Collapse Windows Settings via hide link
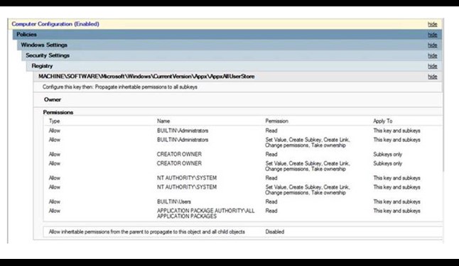Screen dimensions: 459x266 click(433, 45)
